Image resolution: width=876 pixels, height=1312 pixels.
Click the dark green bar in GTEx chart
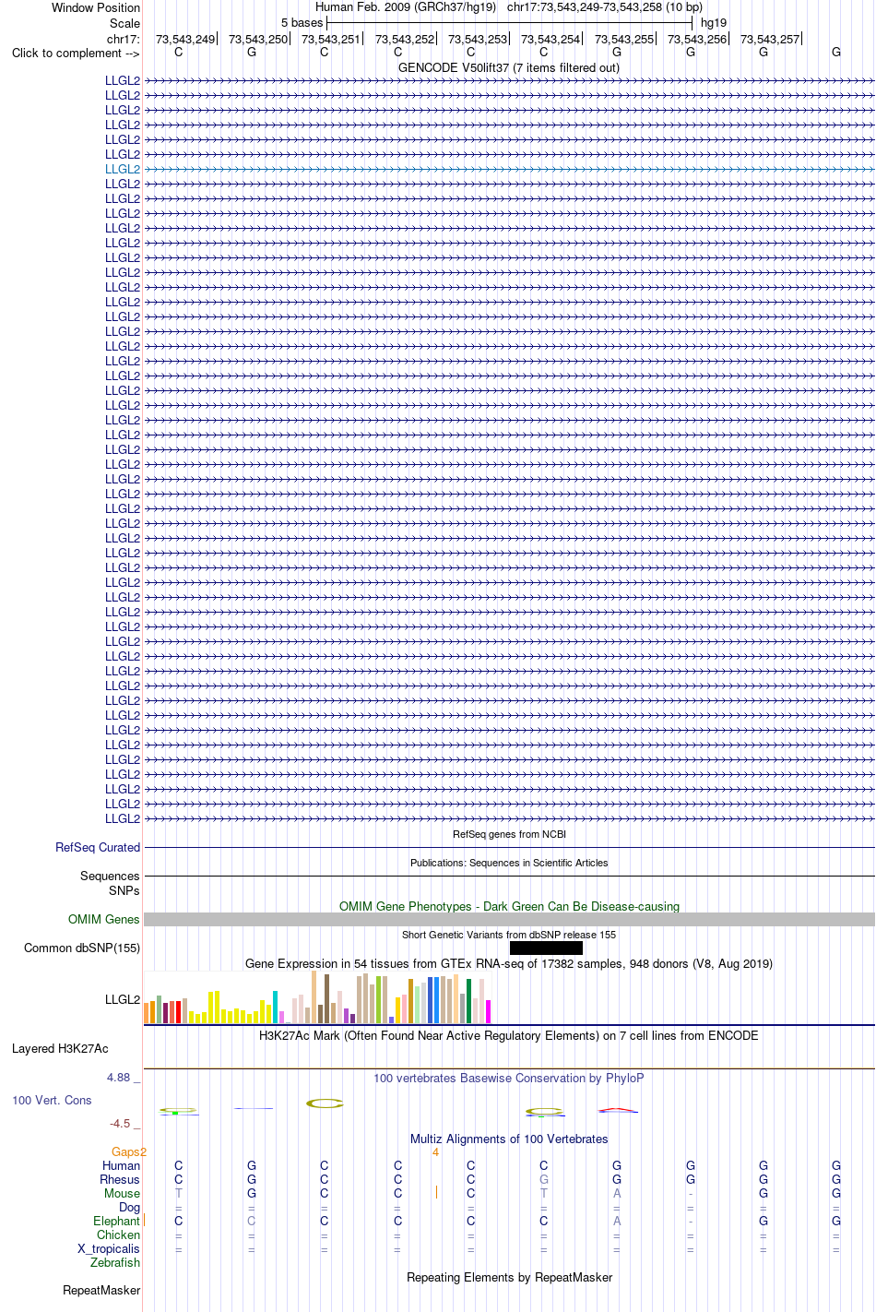[x=468, y=1001]
